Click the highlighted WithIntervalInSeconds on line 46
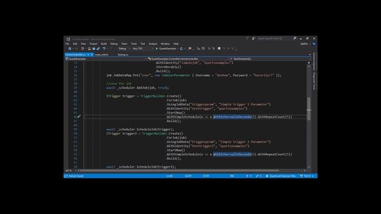The height and width of the screenshot is (214, 381). click(232, 117)
